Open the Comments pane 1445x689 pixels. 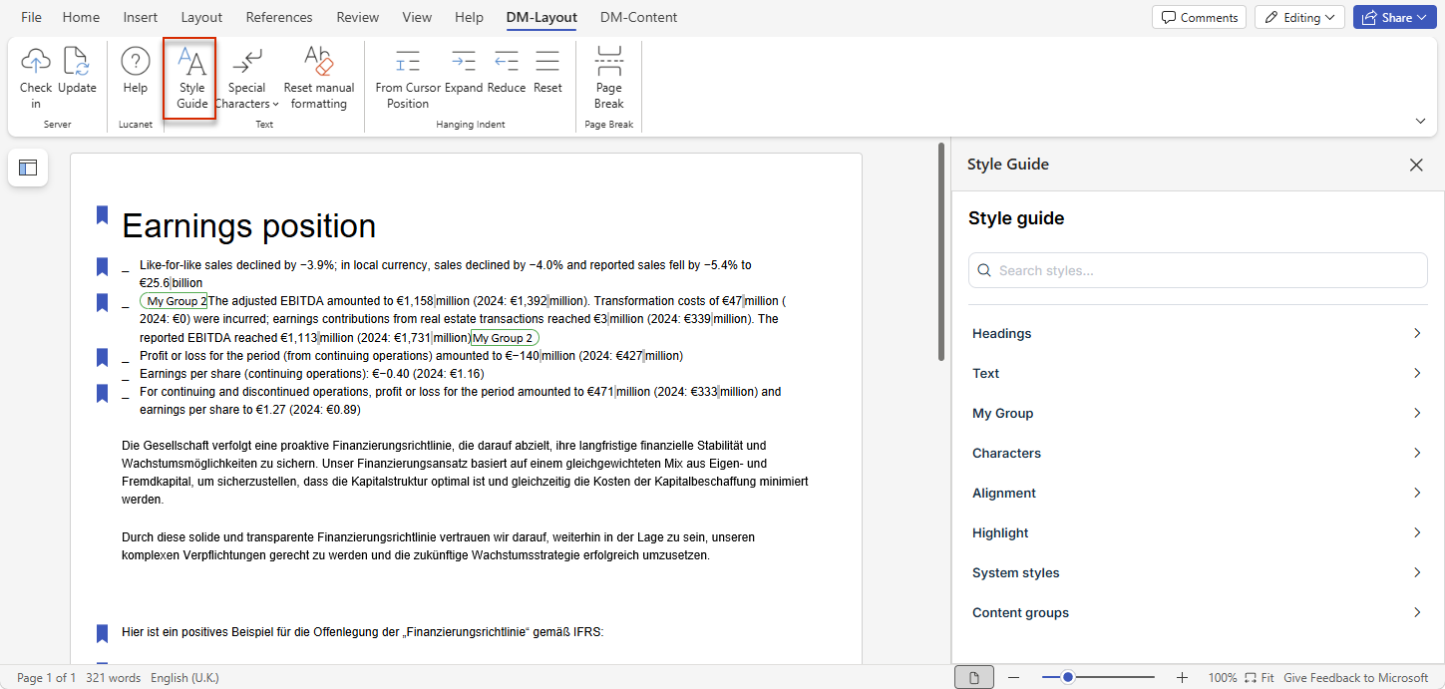coord(1200,17)
